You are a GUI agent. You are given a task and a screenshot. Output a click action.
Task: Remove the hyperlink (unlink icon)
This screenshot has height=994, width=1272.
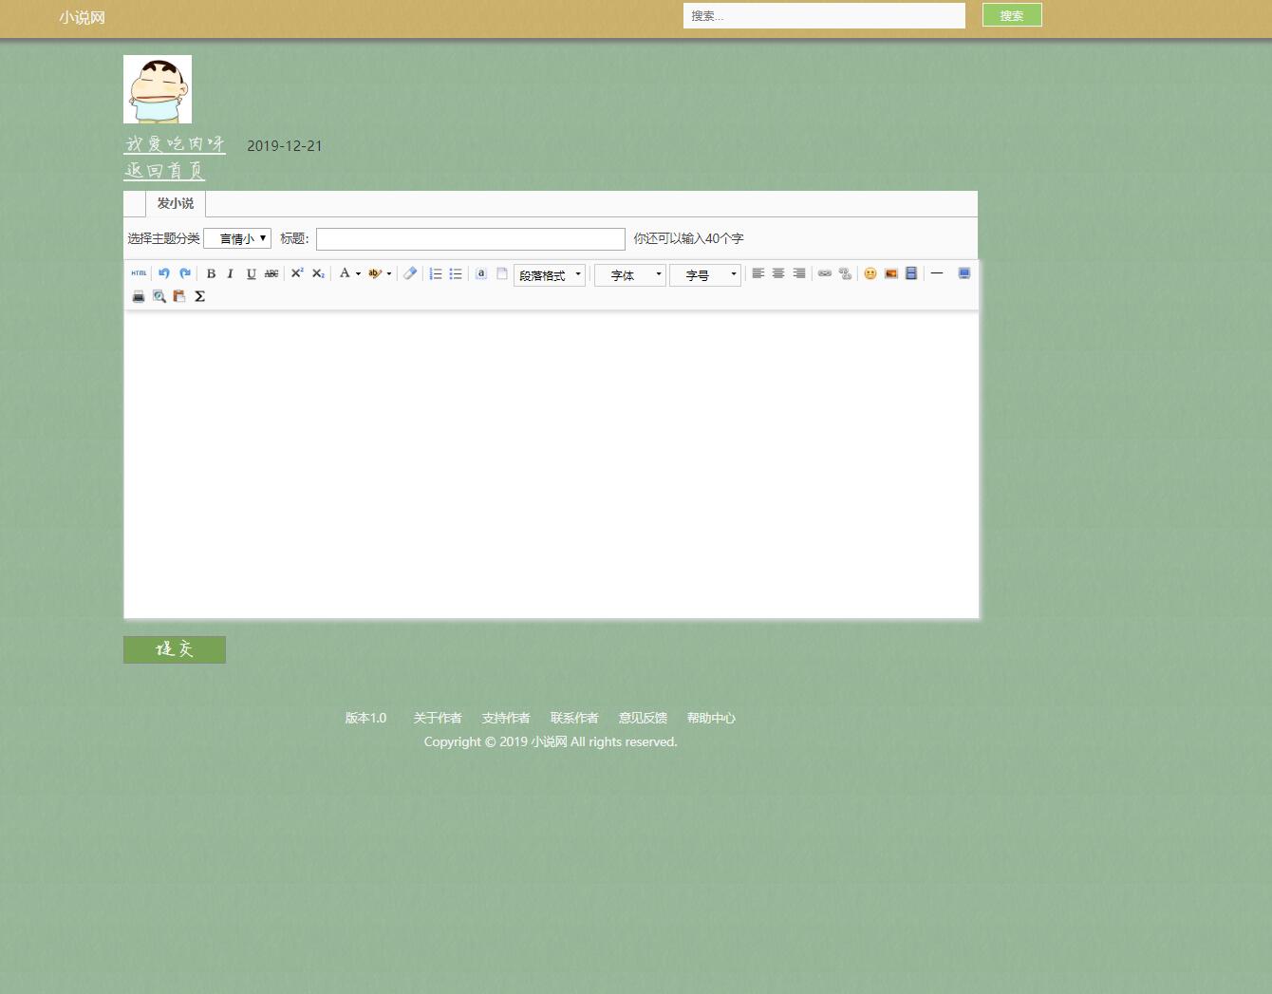click(x=845, y=273)
